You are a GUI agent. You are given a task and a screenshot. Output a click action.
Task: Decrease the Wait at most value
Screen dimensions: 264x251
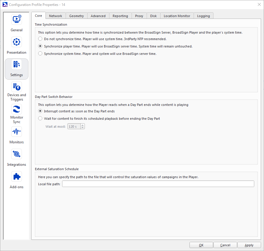(x=82, y=127)
